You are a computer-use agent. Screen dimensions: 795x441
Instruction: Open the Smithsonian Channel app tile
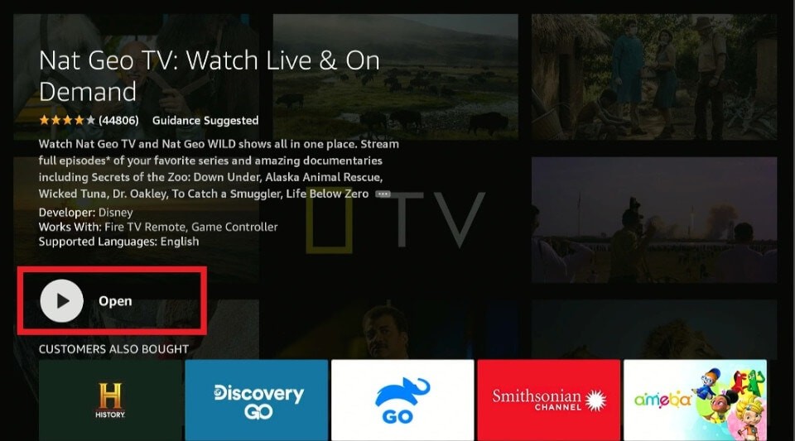[548, 400]
